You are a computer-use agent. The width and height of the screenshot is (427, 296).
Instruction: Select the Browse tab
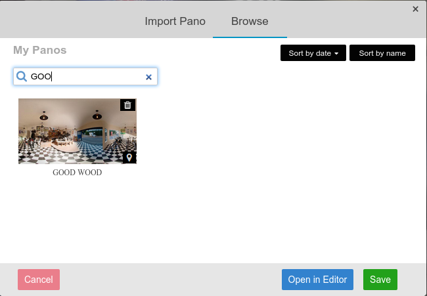pos(250,21)
